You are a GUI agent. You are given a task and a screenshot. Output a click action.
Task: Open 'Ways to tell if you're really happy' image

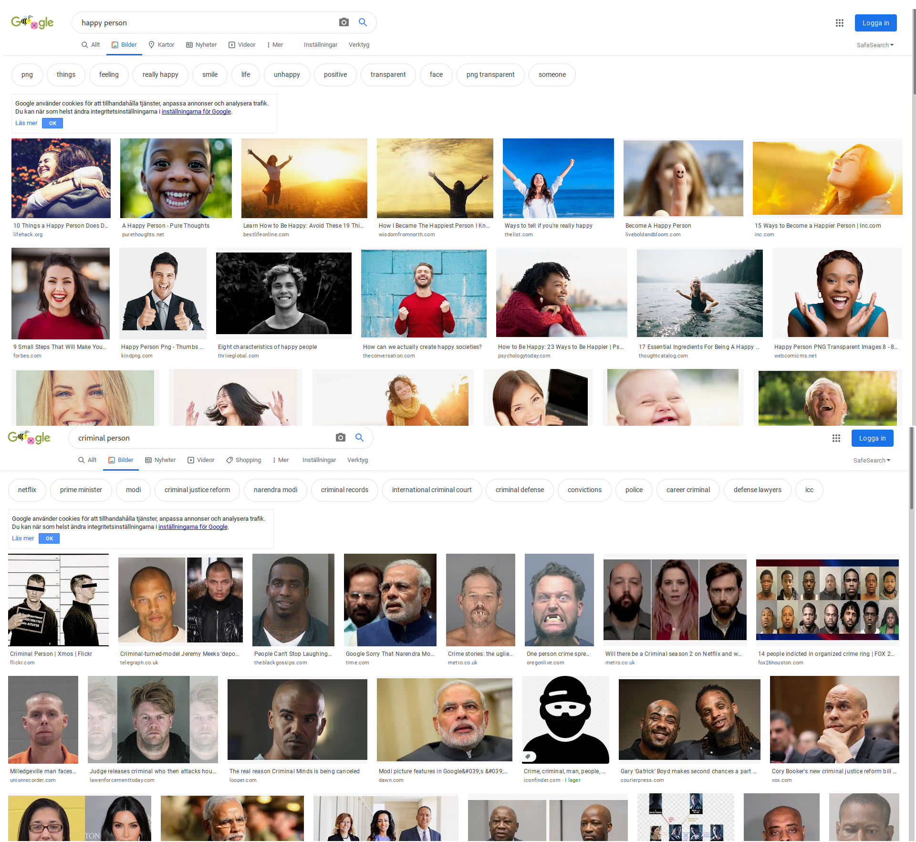tap(558, 178)
